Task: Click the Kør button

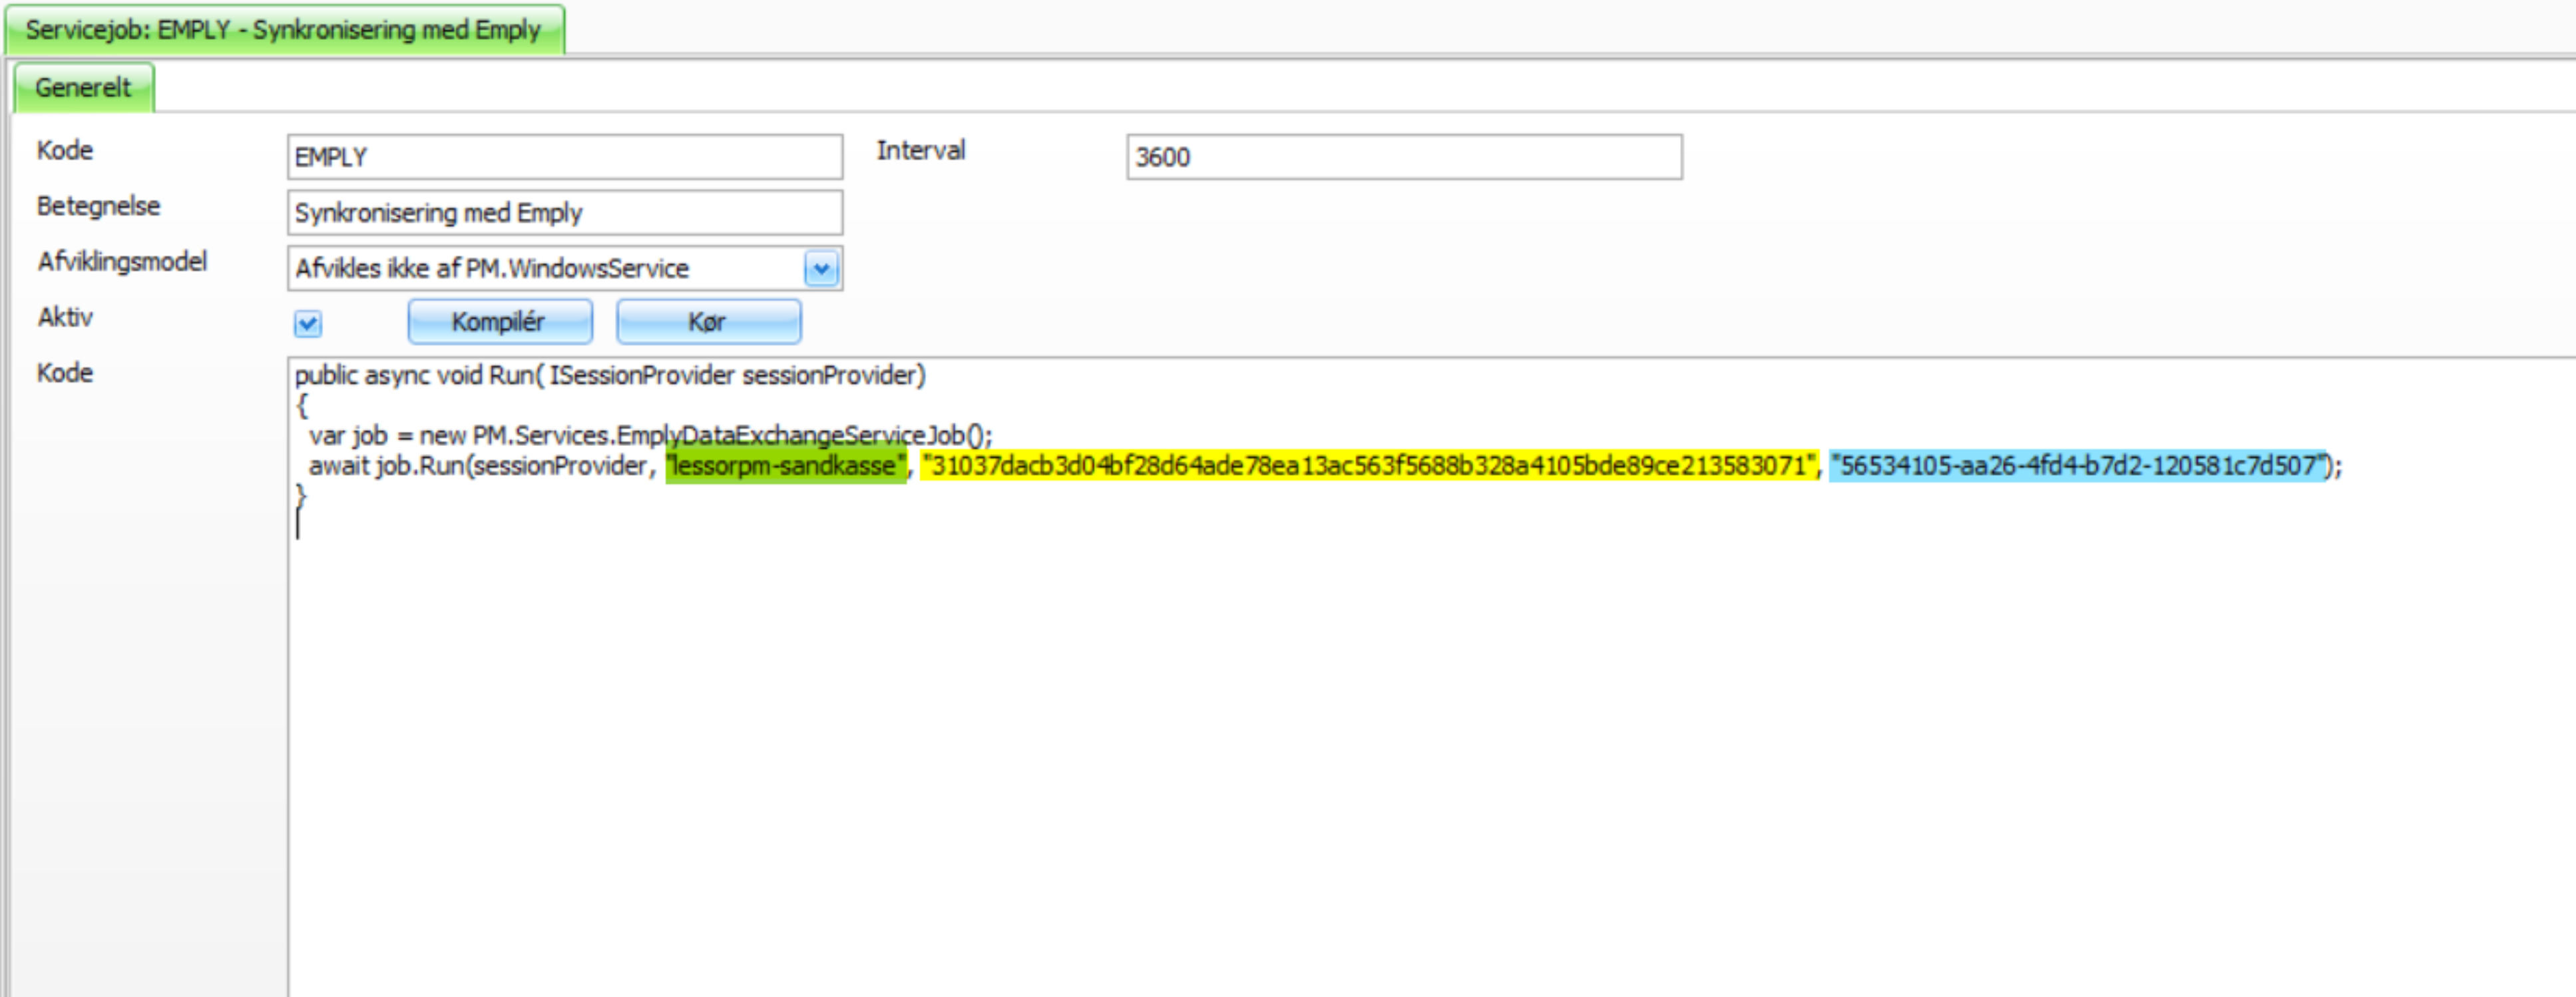Action: point(708,322)
